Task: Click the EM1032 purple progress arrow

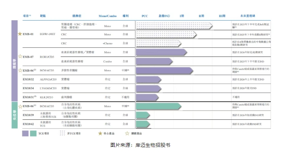Action: point(149,80)
